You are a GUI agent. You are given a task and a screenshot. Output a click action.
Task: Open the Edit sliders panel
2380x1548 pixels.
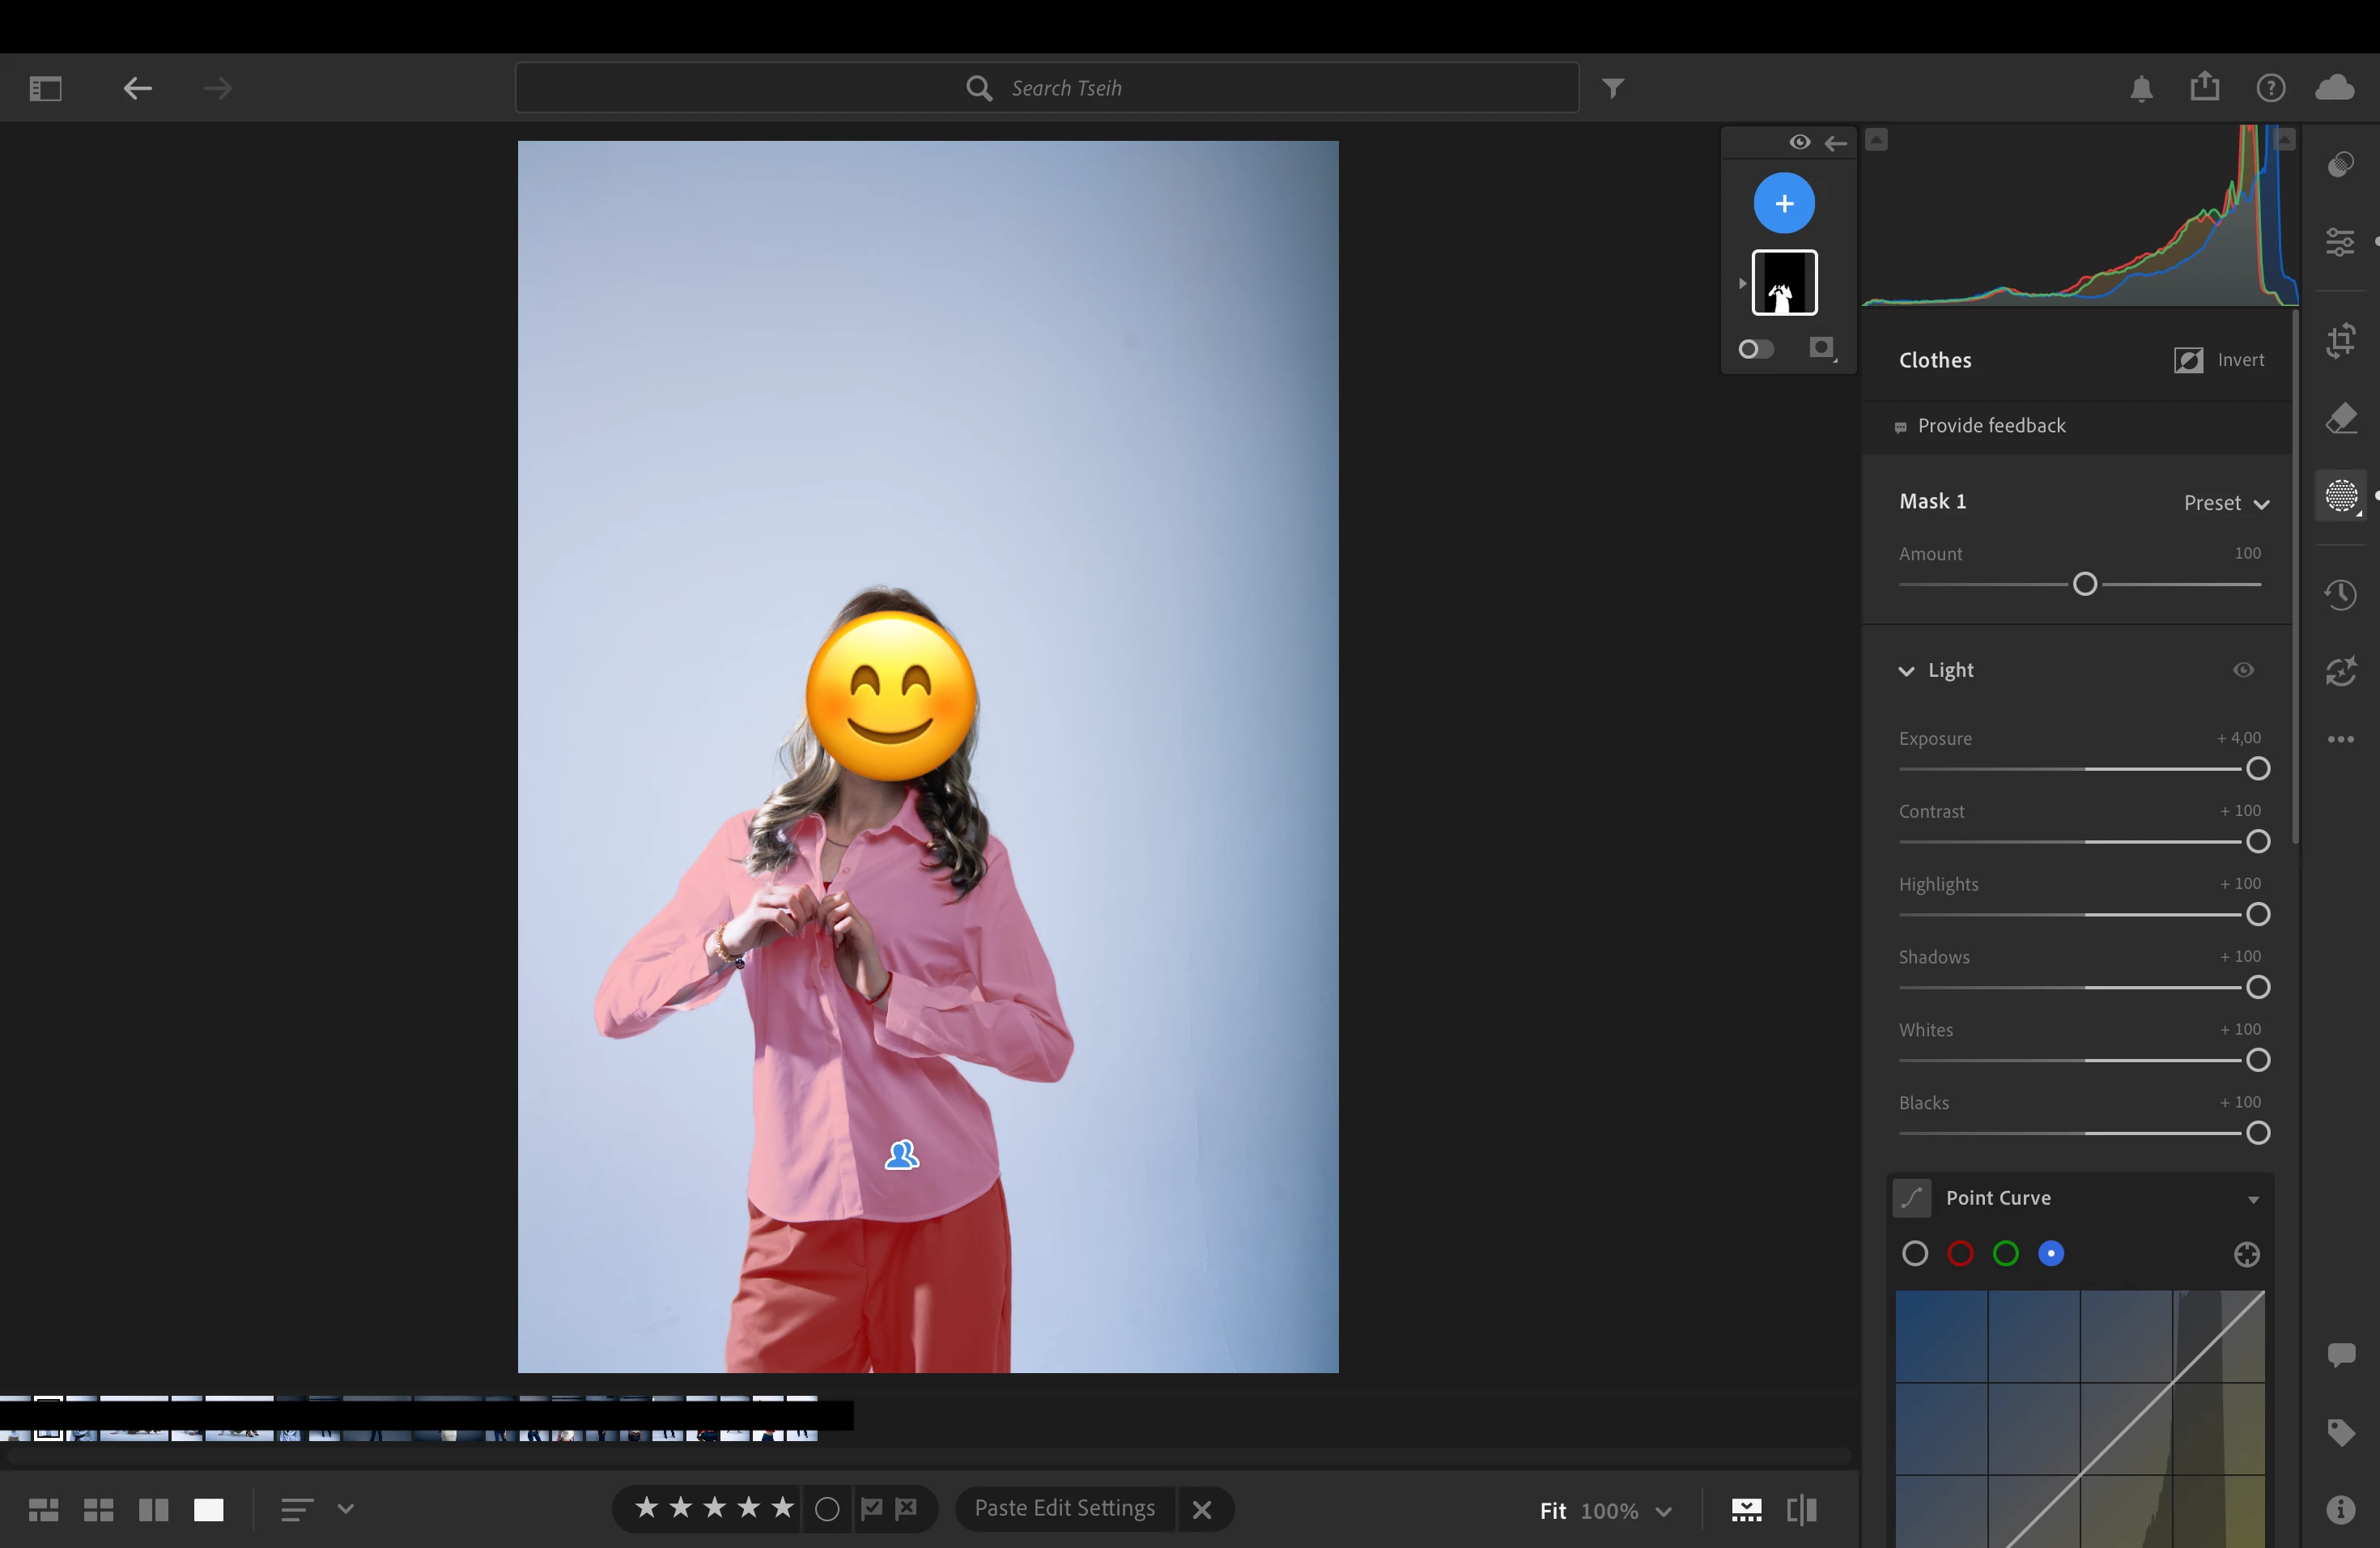2340,242
